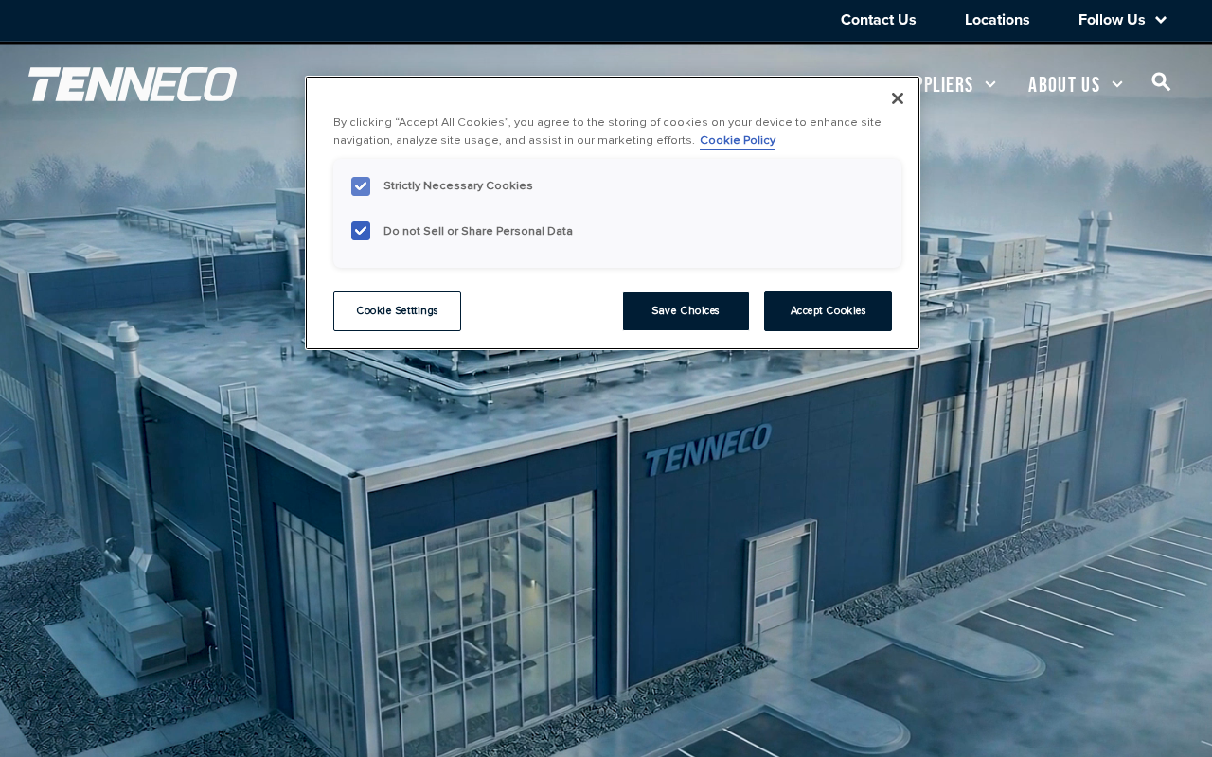Open the site search magnifier icon

pyautogui.click(x=1161, y=82)
